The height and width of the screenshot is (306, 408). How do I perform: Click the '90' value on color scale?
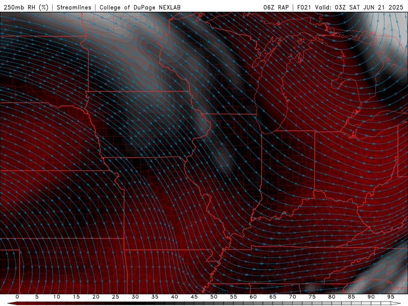(371, 297)
